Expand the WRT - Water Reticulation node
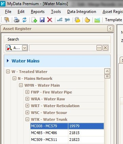Viewport: 123px width, 144px height. pos(27,106)
